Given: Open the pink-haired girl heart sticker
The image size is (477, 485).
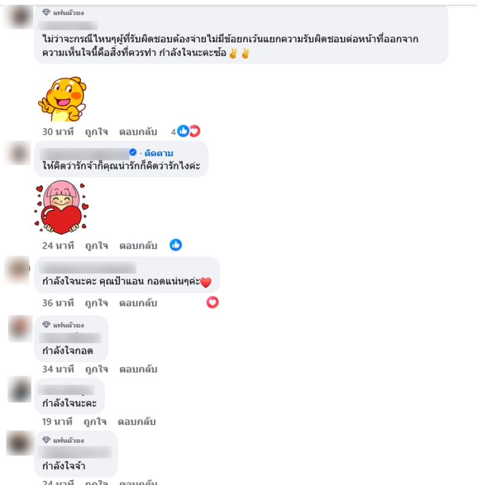Looking at the screenshot, I should click(x=61, y=207).
